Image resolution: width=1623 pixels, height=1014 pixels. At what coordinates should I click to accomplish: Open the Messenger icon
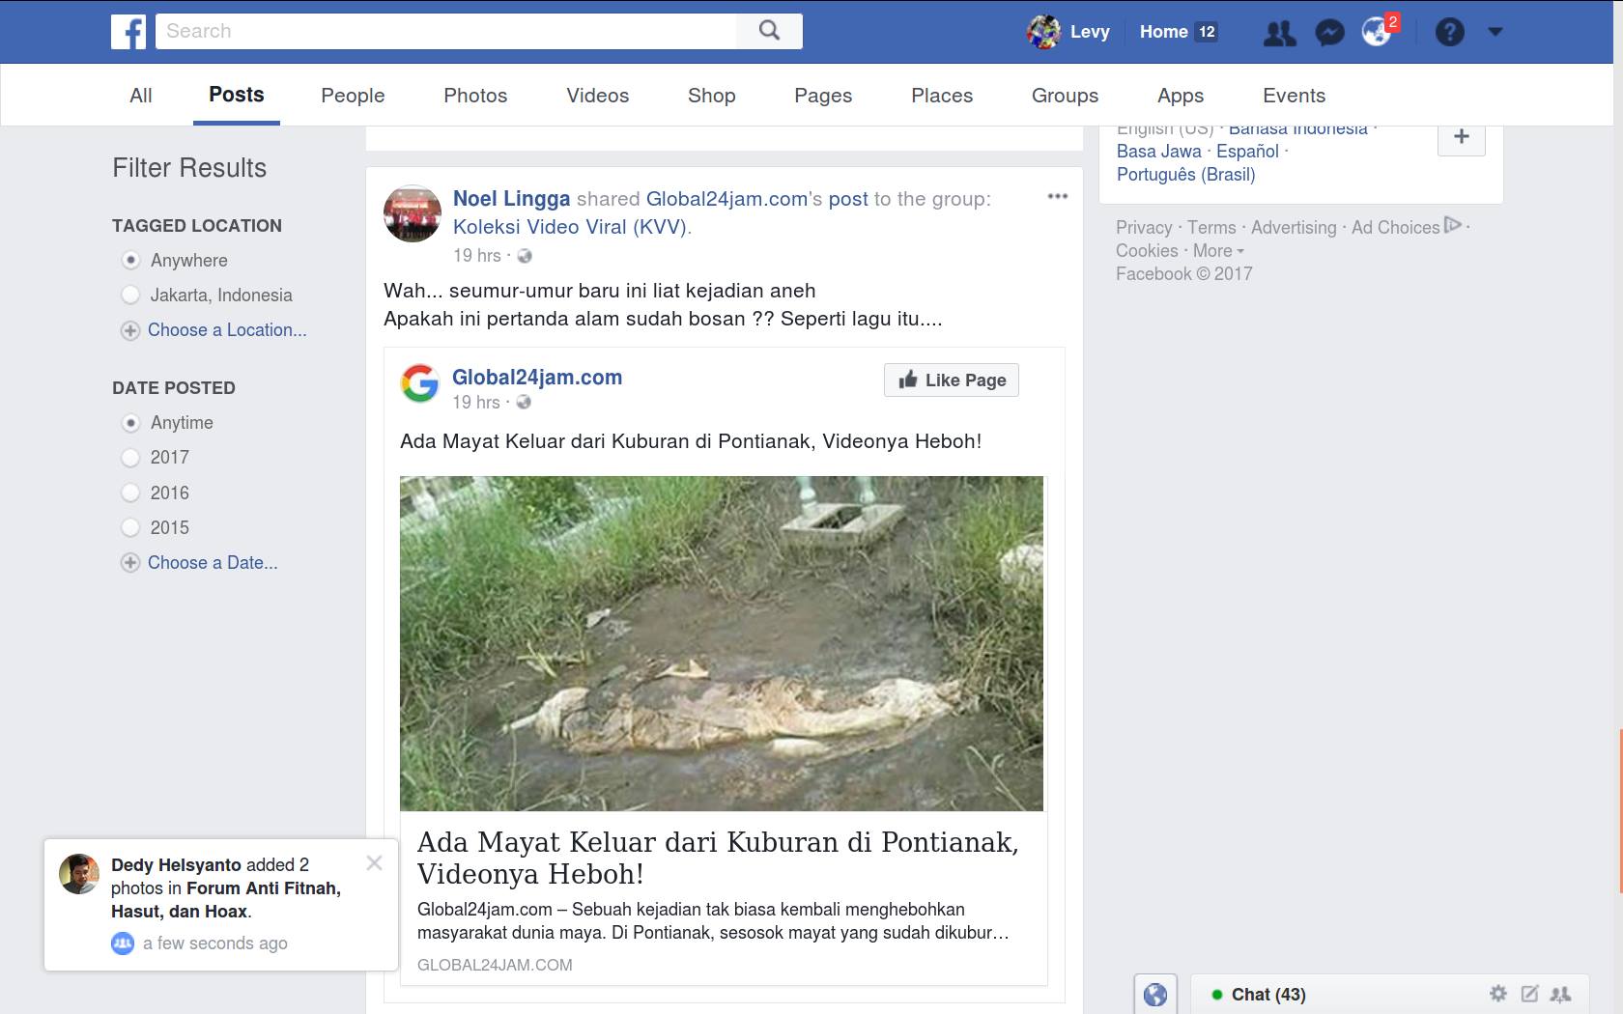pos(1329,33)
